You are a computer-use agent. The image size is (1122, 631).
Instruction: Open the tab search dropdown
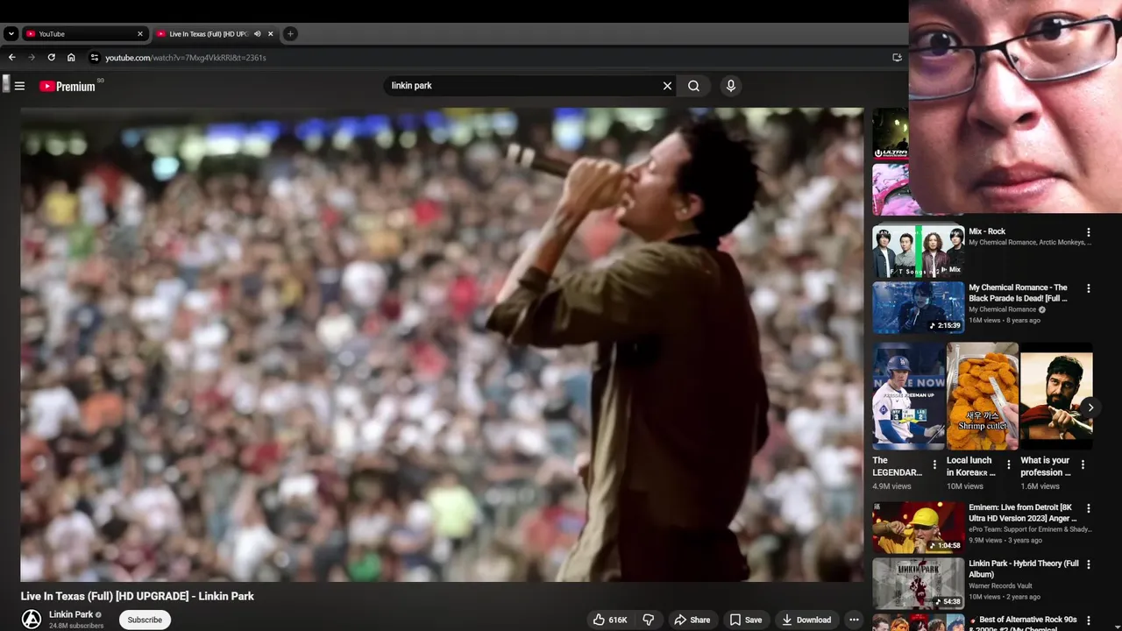pos(11,34)
